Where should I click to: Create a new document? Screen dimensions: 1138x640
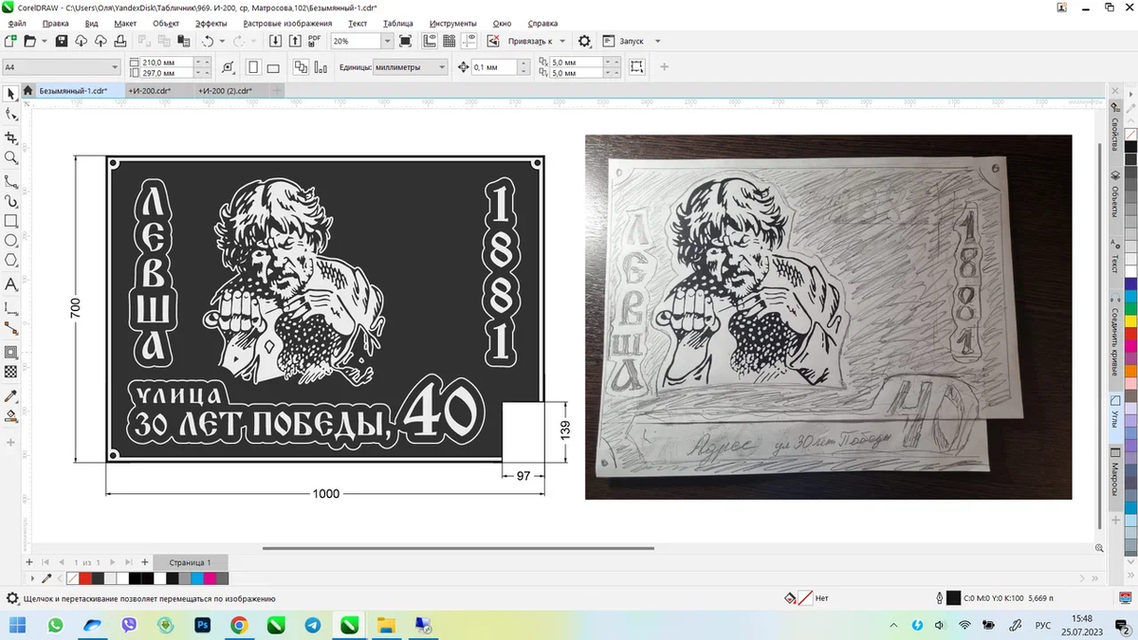(x=10, y=42)
